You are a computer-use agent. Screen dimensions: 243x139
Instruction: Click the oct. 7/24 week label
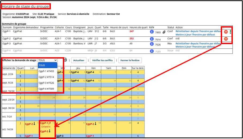coord(7,117)
